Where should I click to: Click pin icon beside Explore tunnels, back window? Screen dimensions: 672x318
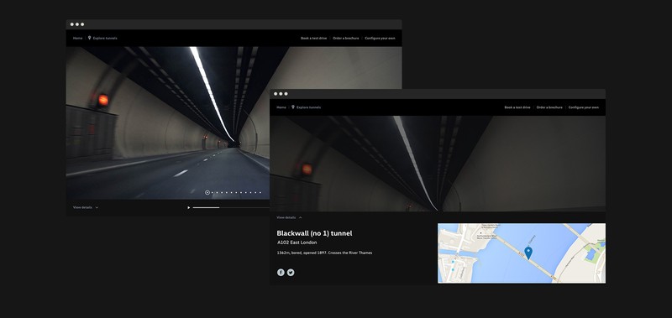[90, 38]
